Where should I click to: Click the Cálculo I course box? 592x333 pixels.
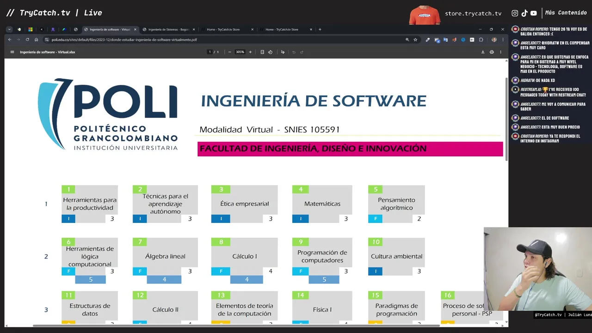click(244, 257)
